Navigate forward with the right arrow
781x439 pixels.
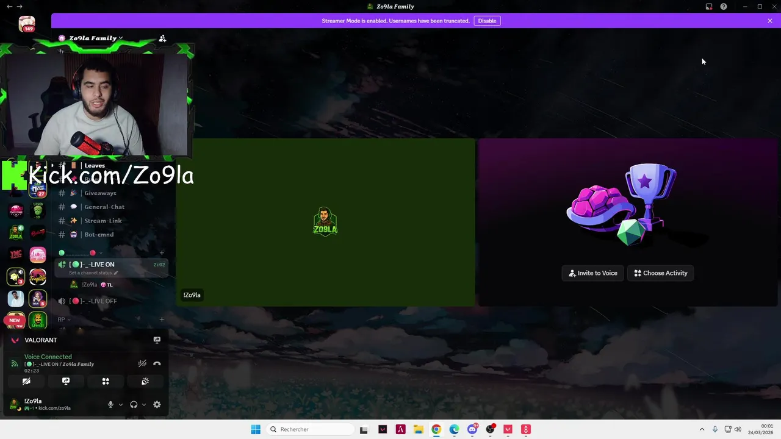20,6
